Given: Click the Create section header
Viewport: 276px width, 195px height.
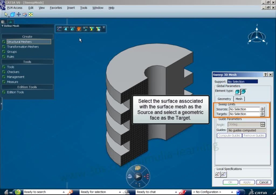Looking at the screenshot, I should tap(27, 37).
